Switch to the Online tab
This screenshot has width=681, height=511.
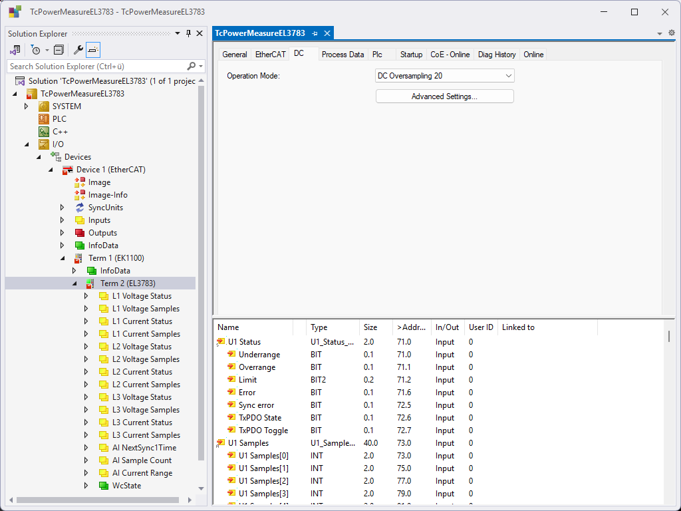click(533, 55)
